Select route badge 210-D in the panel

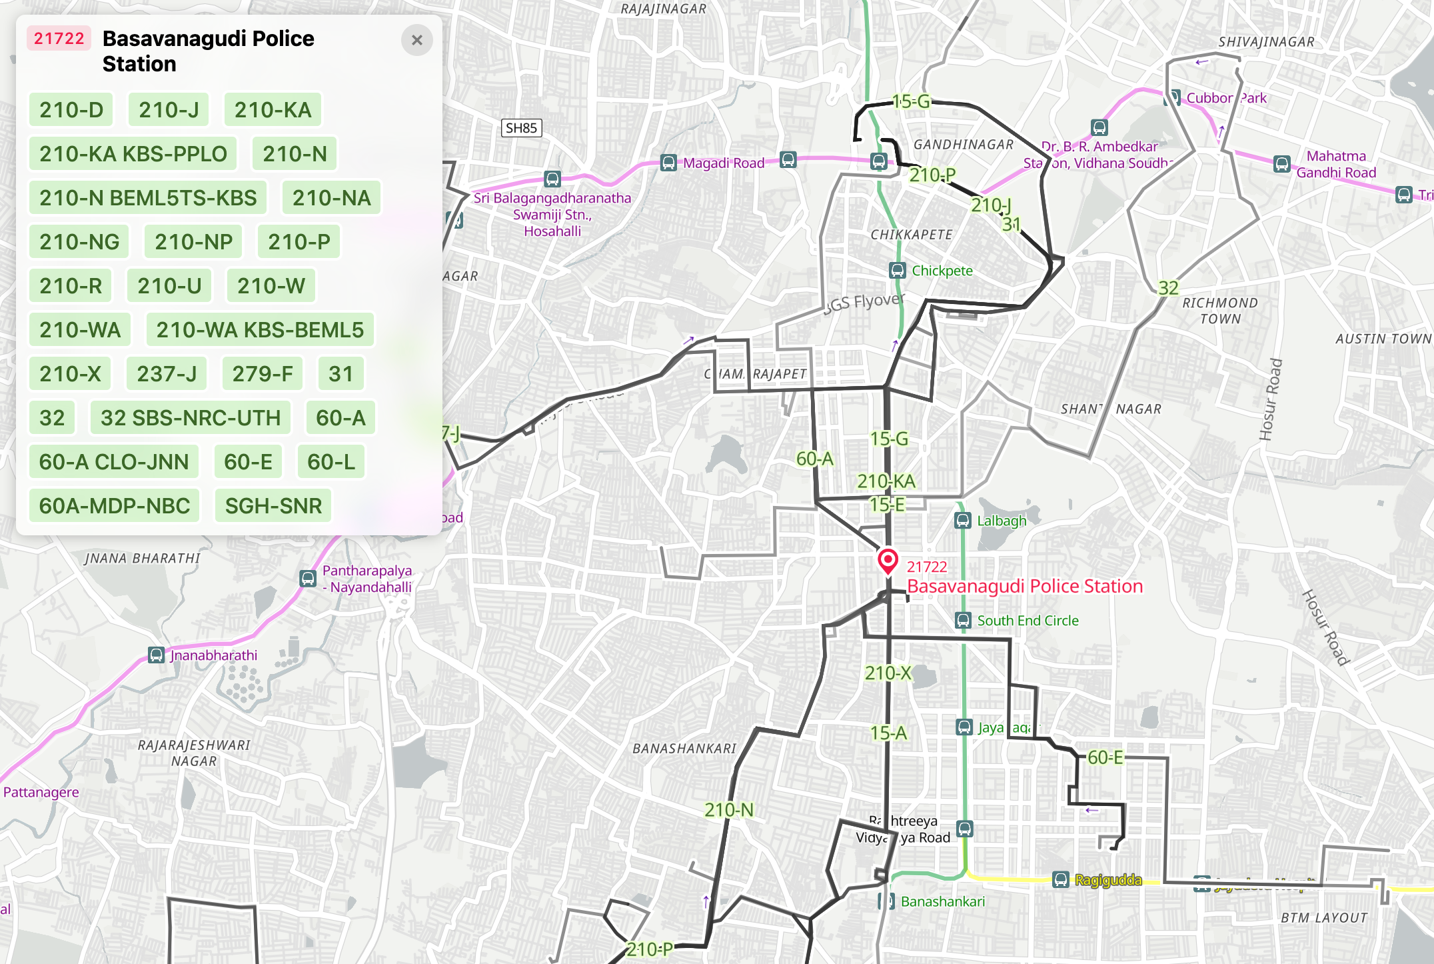[x=72, y=111]
